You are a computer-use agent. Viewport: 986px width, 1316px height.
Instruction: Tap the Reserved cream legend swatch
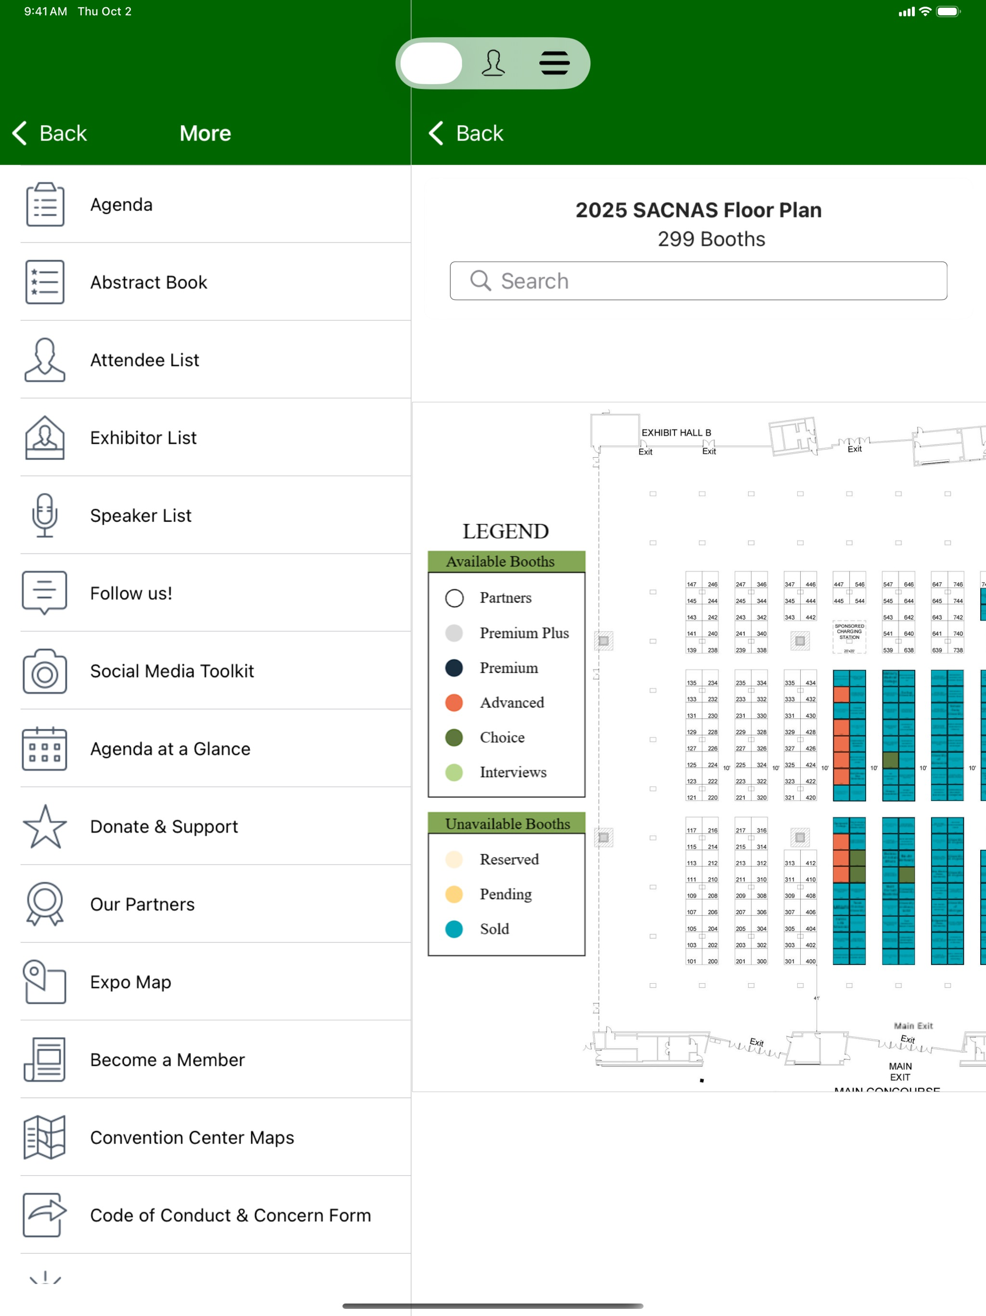tap(454, 860)
